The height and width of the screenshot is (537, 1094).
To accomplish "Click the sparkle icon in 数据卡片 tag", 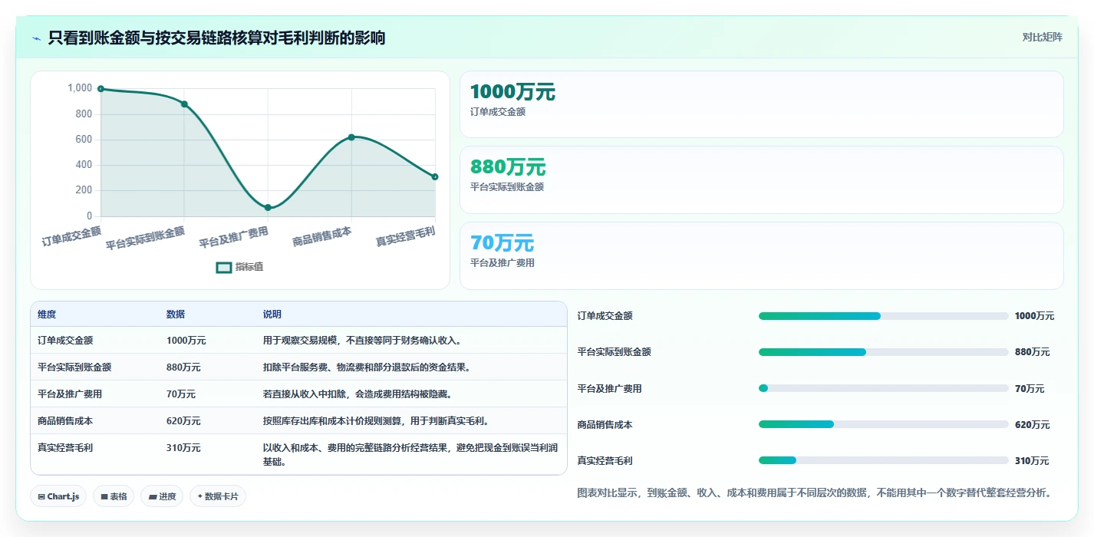I will [x=199, y=496].
